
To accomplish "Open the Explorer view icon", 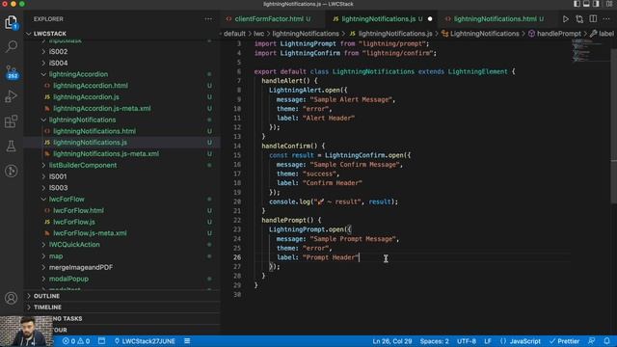I will point(12,22).
